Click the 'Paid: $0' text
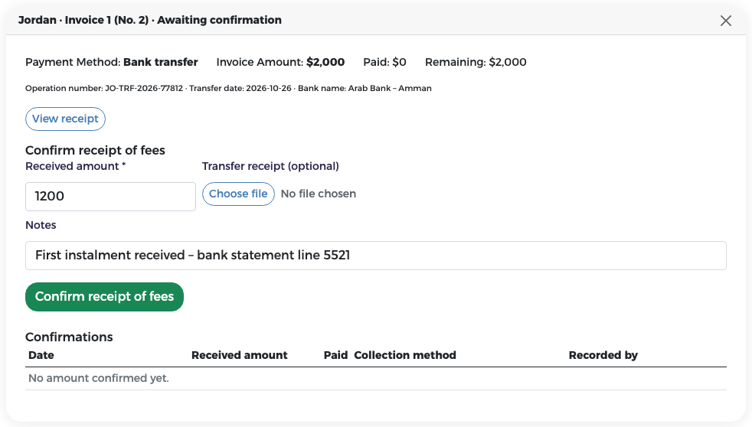 (x=384, y=62)
